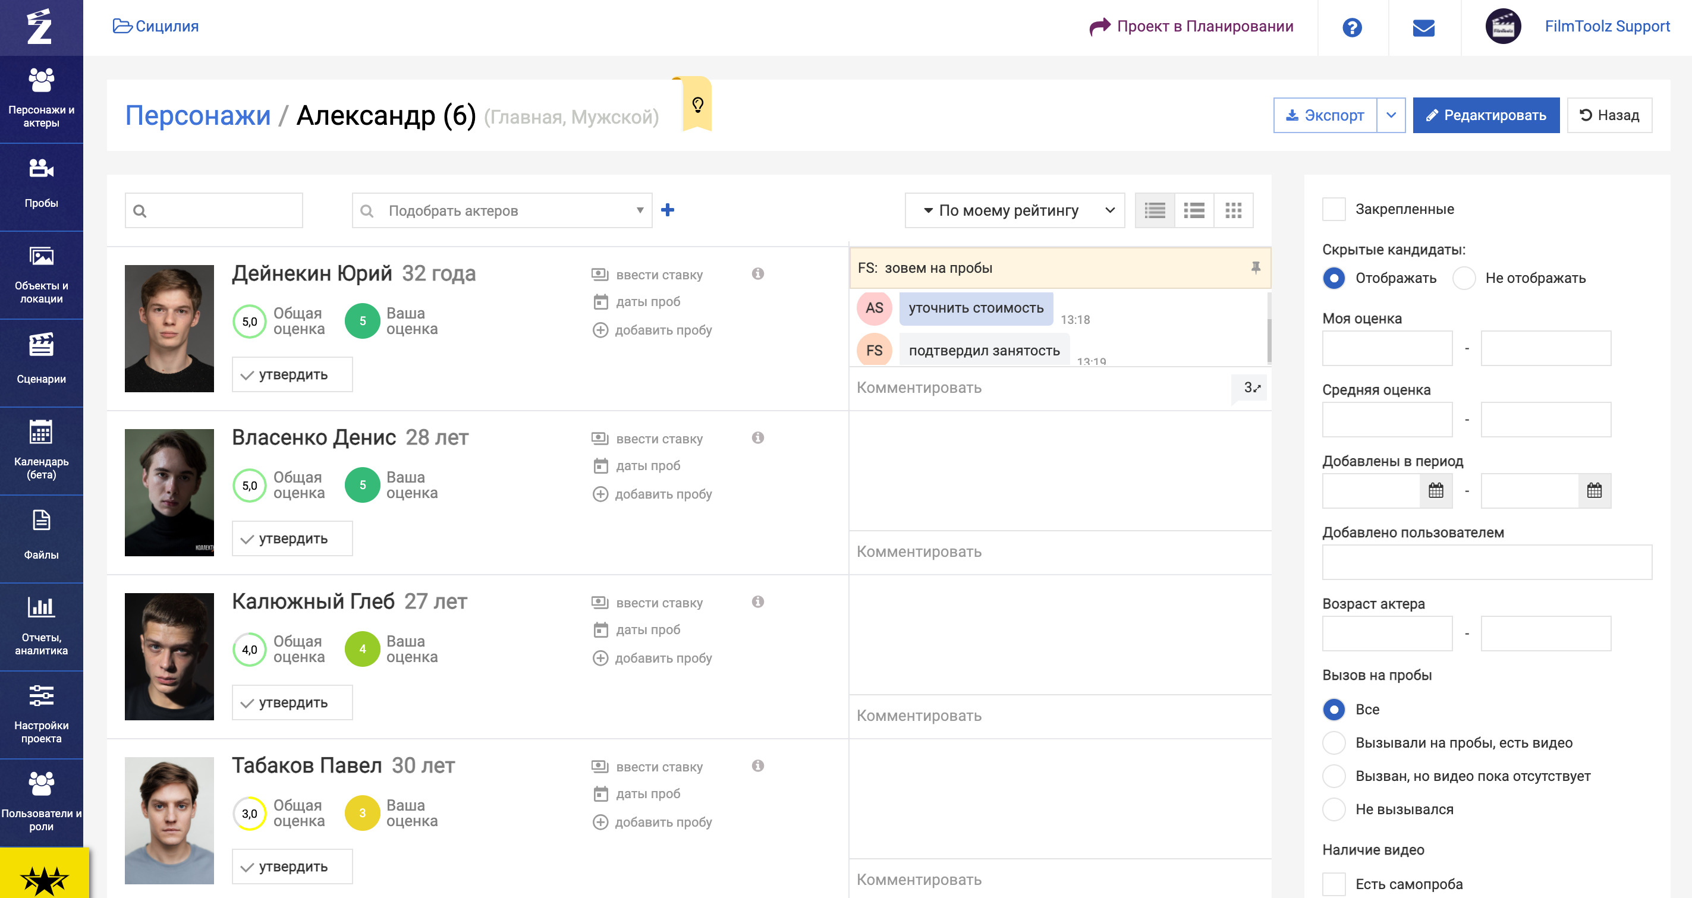The image size is (1692, 898).
Task: Click the Редактировать button
Action: (x=1486, y=115)
